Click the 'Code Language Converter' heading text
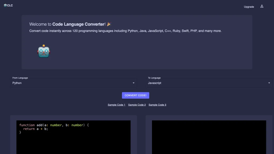 coord(78,24)
